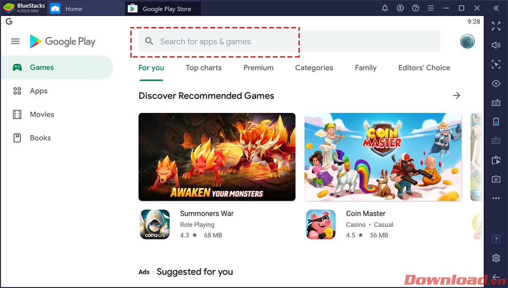Image resolution: width=508 pixels, height=288 pixels.
Task: Open the Categories tab
Action: 314,68
